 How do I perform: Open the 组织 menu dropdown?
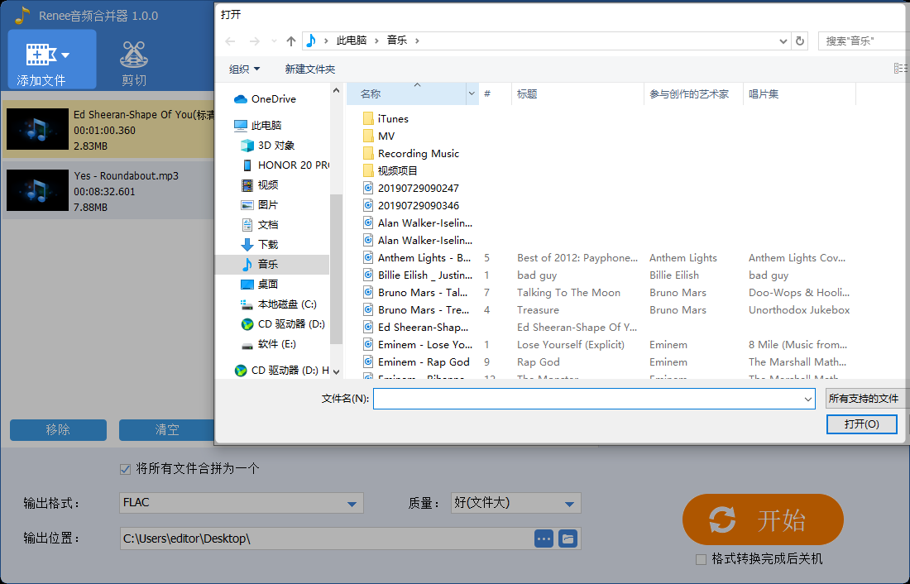[x=244, y=69]
